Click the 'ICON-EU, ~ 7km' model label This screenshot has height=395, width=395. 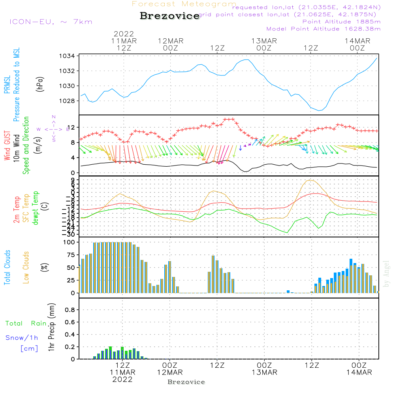coord(51,22)
